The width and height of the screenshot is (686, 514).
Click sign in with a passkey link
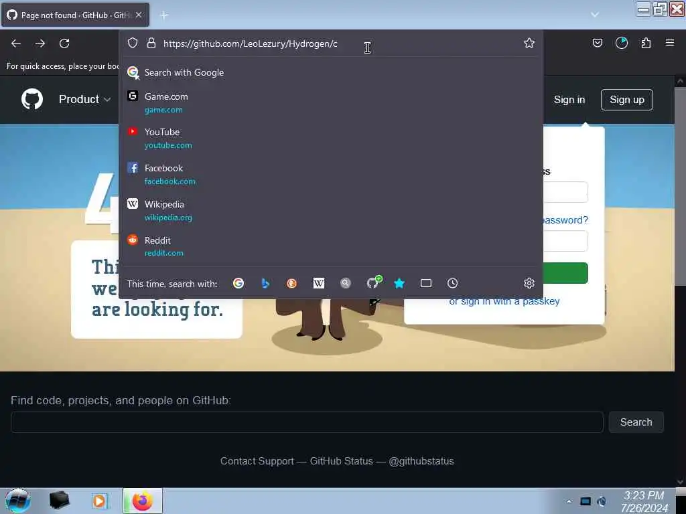click(504, 302)
